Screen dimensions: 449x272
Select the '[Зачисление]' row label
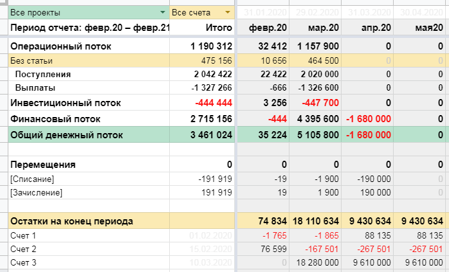click(x=36, y=192)
